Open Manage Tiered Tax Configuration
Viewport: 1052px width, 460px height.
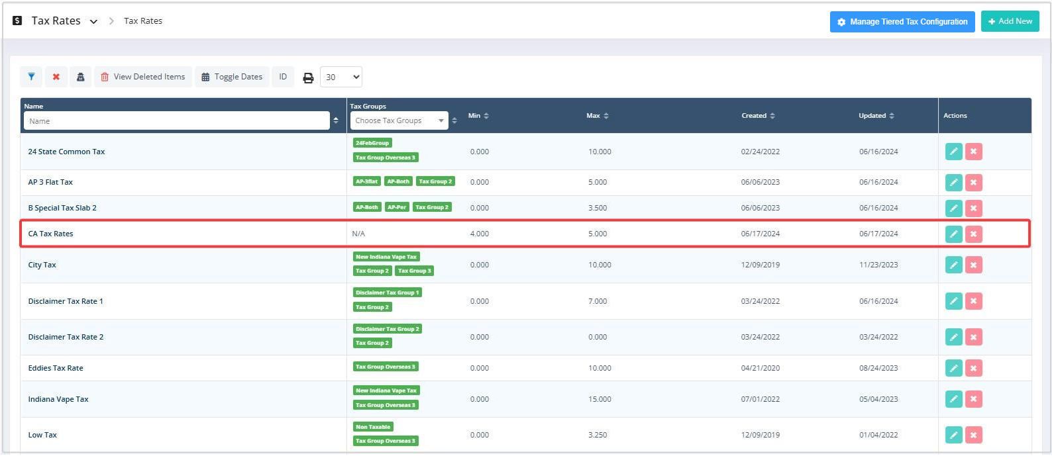coord(902,22)
